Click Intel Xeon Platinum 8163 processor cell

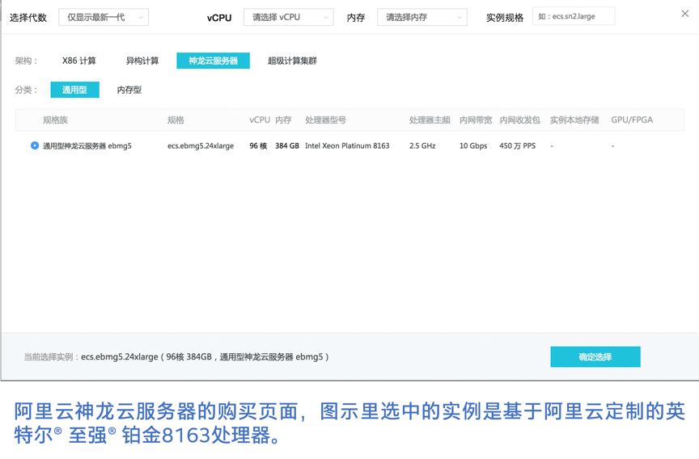coord(347,145)
